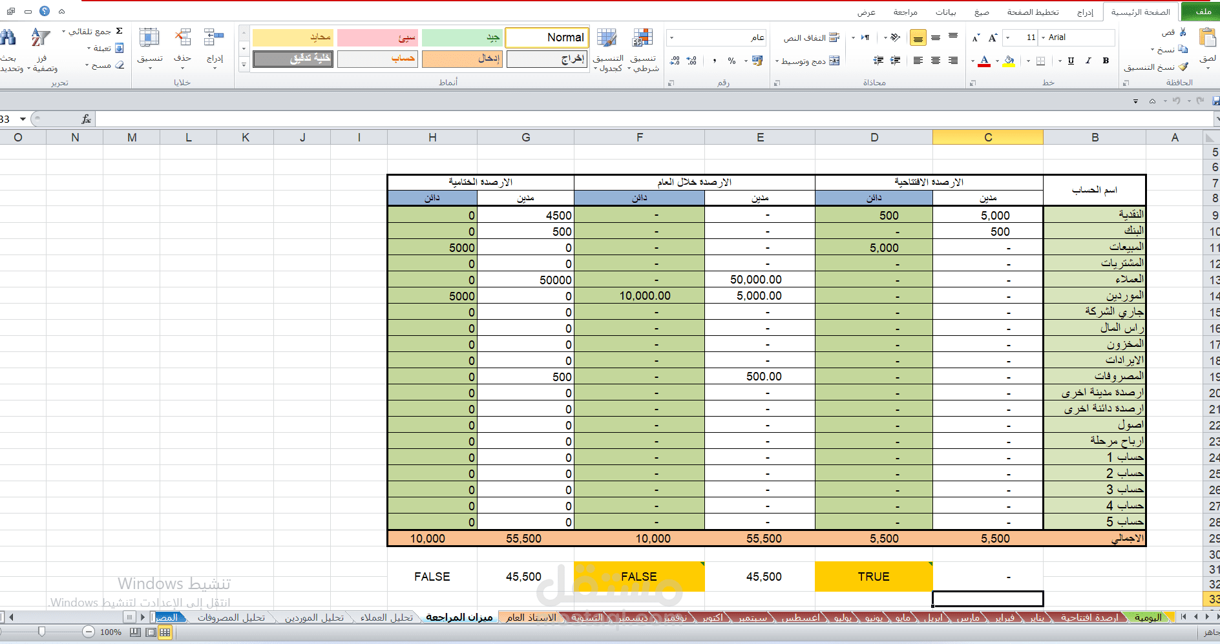Toggle the highlighted bottom align button
The width and height of the screenshot is (1220, 644).
pyautogui.click(x=918, y=38)
